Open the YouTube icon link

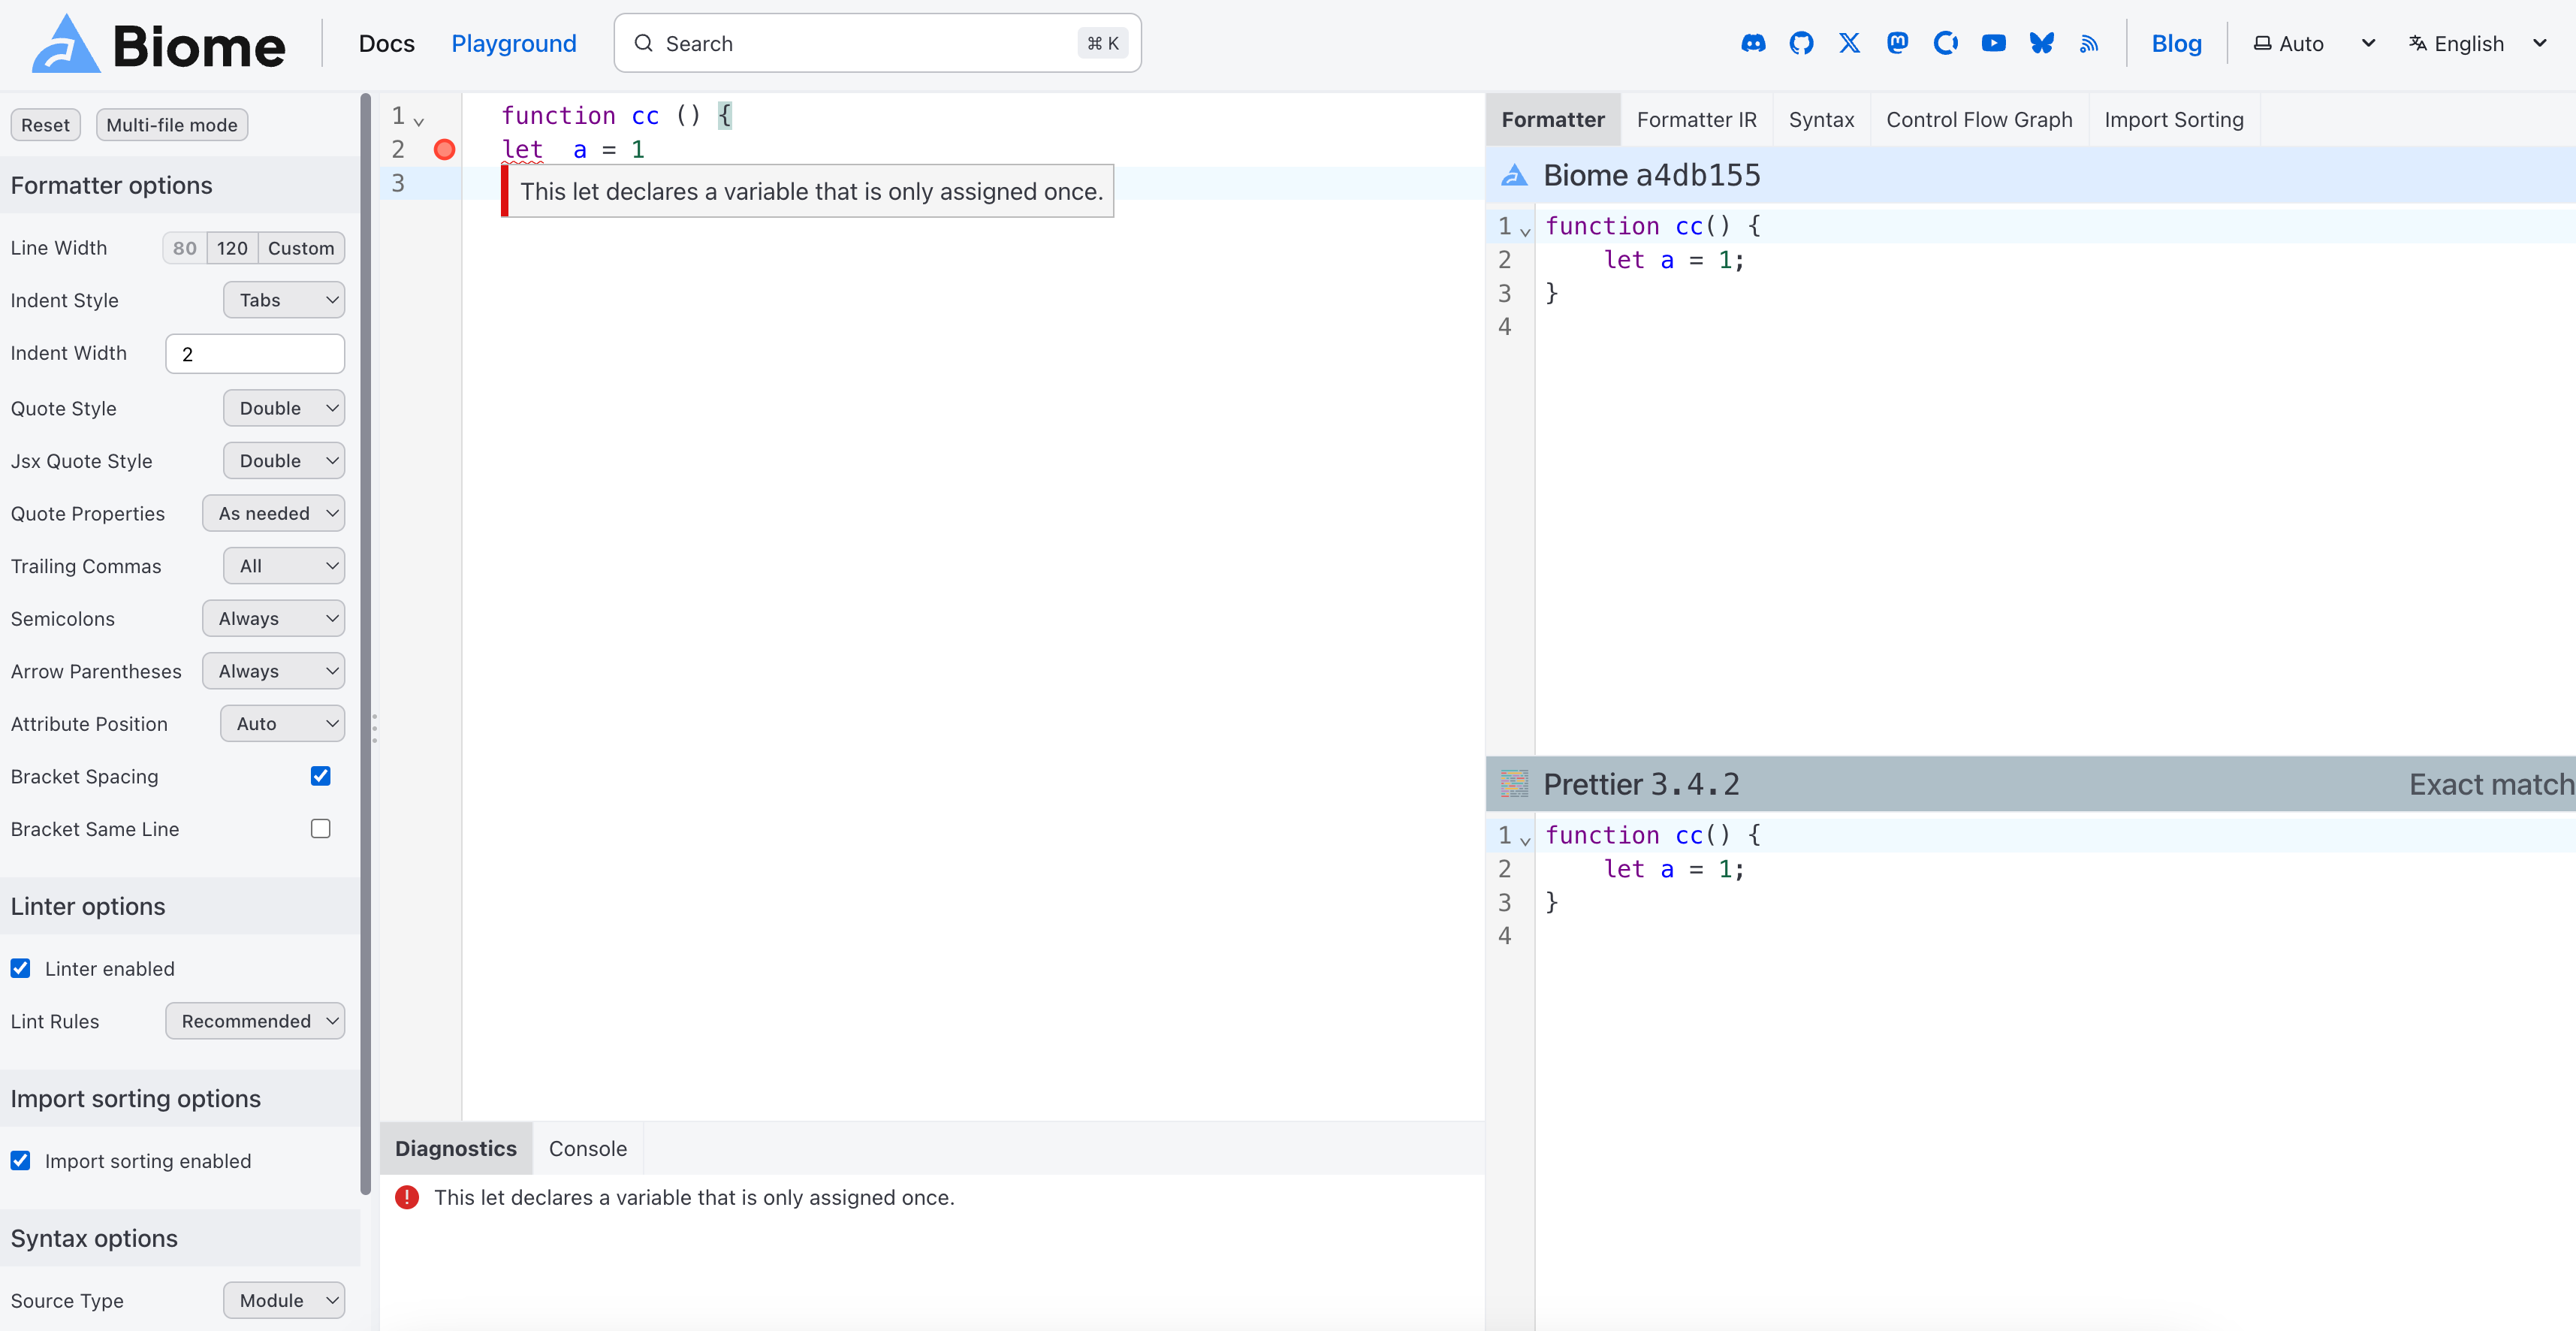[1993, 43]
